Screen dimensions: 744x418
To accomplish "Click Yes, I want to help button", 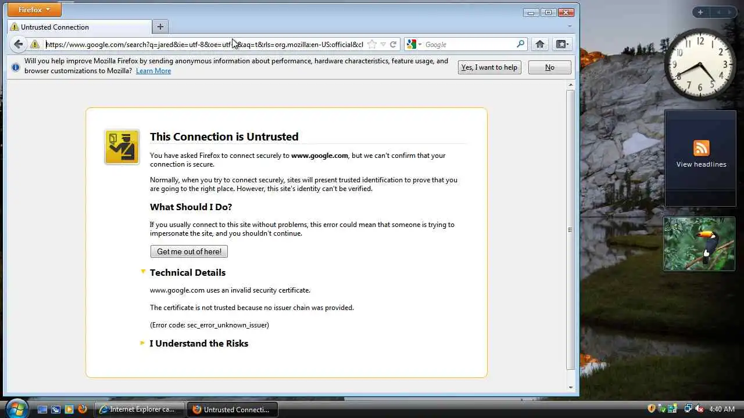I will tap(489, 67).
